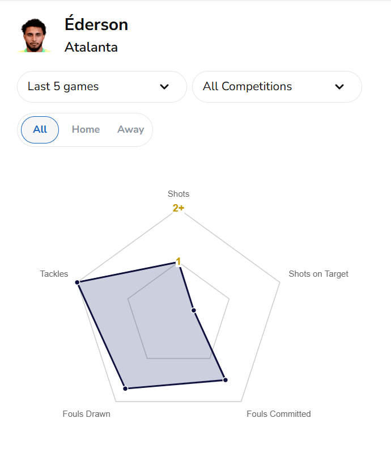Click the Fouls Committed axis label
The image size is (391, 452).
click(x=278, y=414)
